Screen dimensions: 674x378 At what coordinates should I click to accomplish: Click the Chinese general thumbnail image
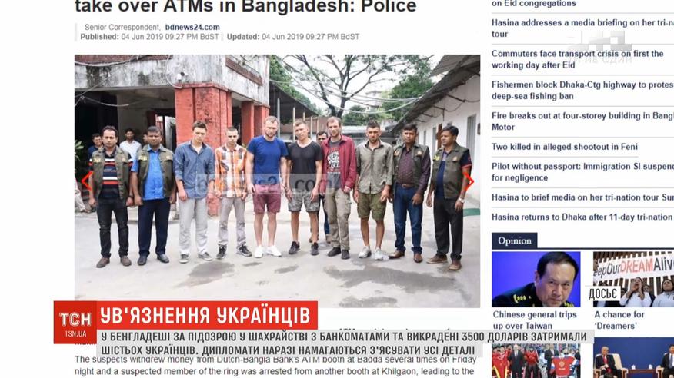tap(536, 280)
